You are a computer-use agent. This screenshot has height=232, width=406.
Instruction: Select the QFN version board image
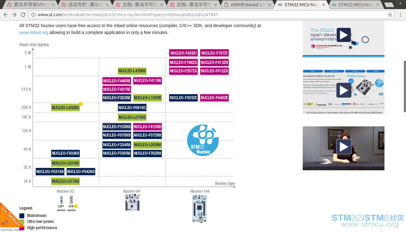click(71, 200)
